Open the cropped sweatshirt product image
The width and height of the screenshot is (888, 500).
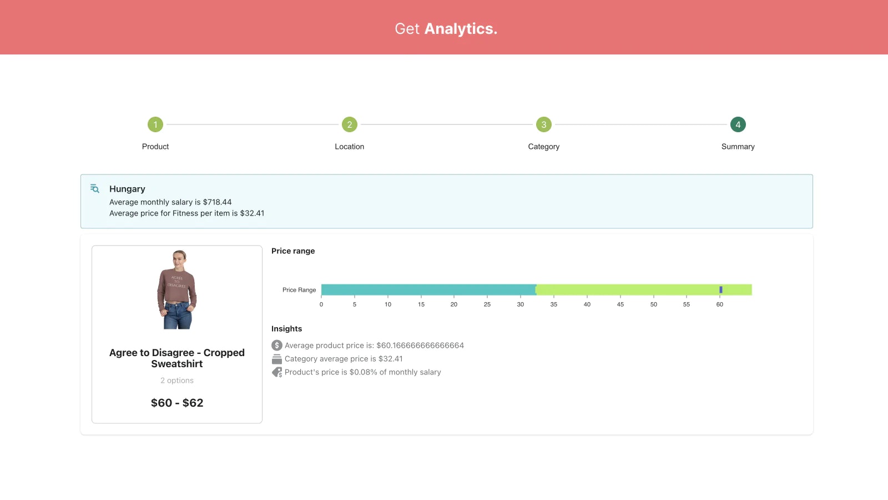(x=177, y=289)
